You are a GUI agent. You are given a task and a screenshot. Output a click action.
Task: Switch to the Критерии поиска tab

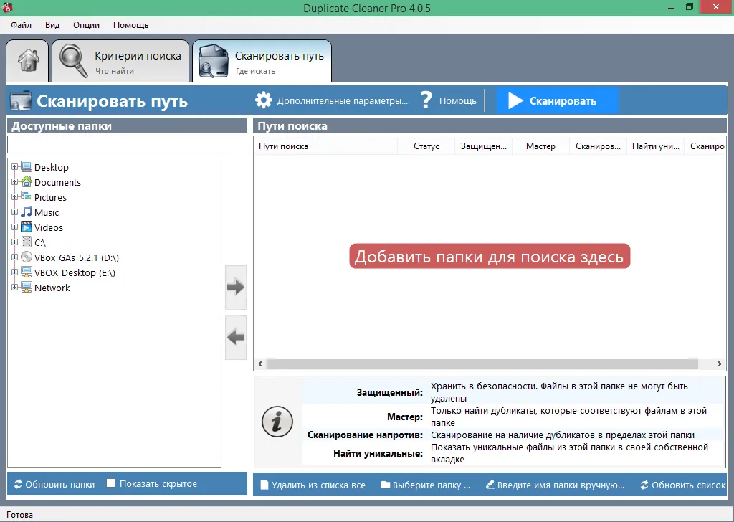tap(120, 61)
